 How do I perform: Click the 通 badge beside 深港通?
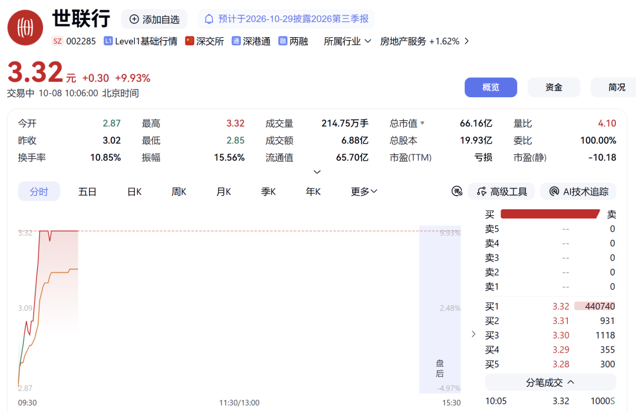click(236, 41)
